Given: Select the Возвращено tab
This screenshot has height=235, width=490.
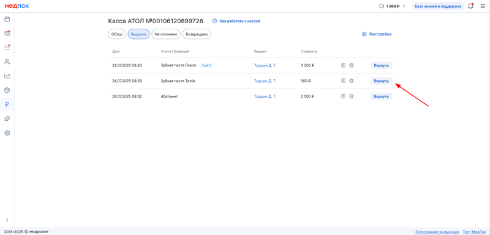Looking at the screenshot, I should [197, 34].
